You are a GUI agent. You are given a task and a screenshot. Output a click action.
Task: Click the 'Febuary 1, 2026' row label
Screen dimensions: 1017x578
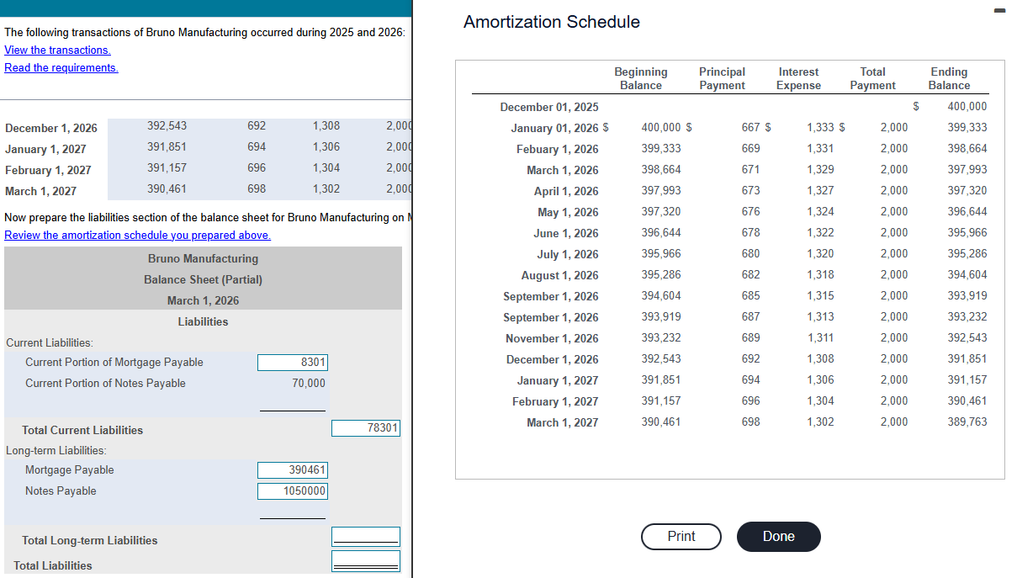[558, 149]
